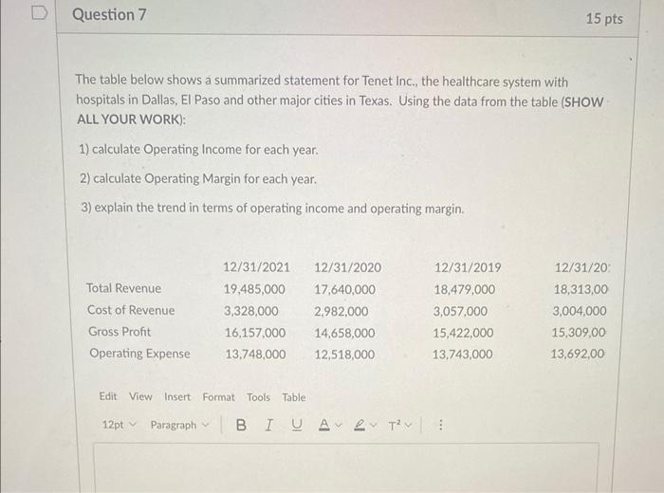
Task: Open the Table menu
Action: 293,397
